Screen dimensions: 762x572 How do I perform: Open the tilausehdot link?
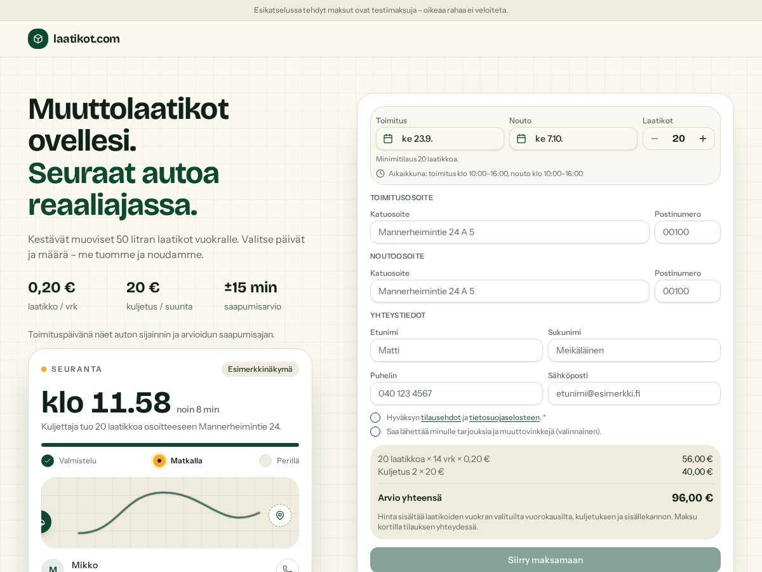point(441,418)
